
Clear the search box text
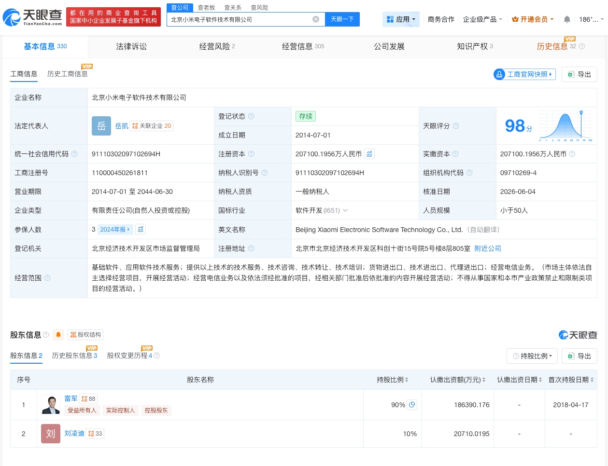click(316, 19)
